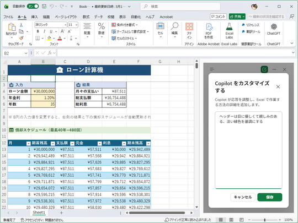Open the 数式 (Formulas) tab
298x223 pixels.
pos(86,17)
